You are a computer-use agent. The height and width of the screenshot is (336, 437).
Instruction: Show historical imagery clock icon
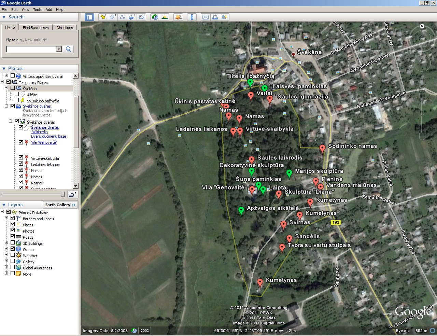pos(155,17)
